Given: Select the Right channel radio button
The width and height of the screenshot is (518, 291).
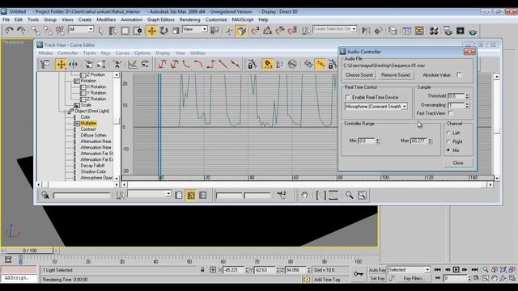Looking at the screenshot, I should click(448, 141).
